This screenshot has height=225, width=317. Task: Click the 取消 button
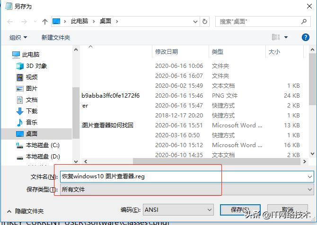click(x=288, y=210)
